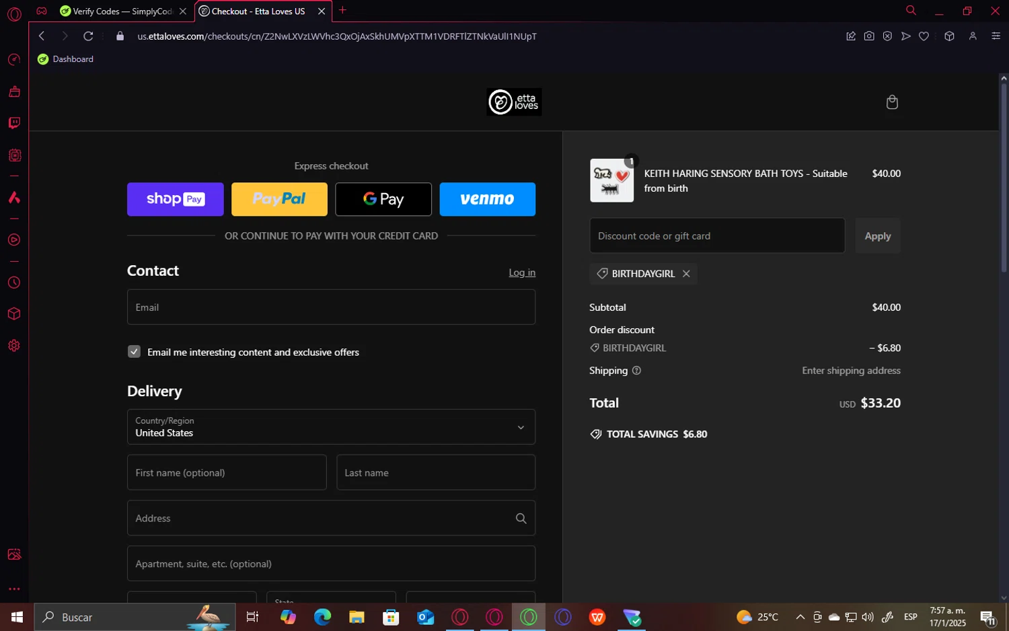Screen dimensions: 1009x631
Task: Open Microsoft Edge from the taskbar
Action: 322,618
